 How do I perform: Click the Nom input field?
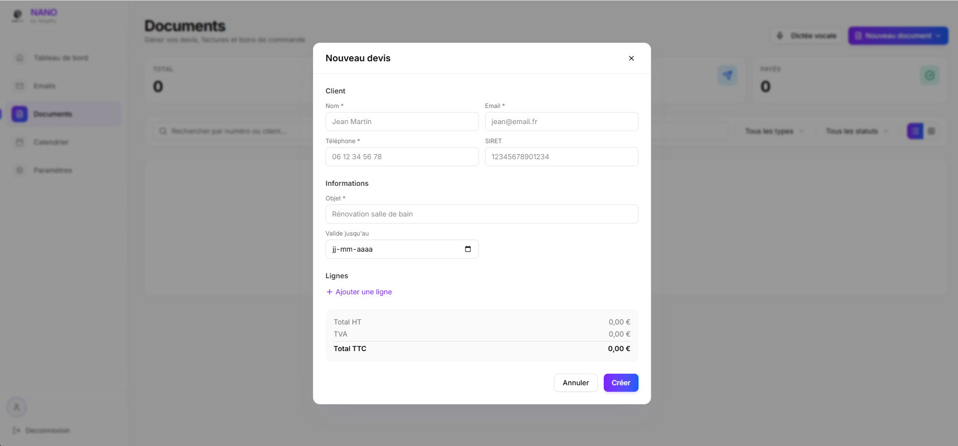point(402,122)
